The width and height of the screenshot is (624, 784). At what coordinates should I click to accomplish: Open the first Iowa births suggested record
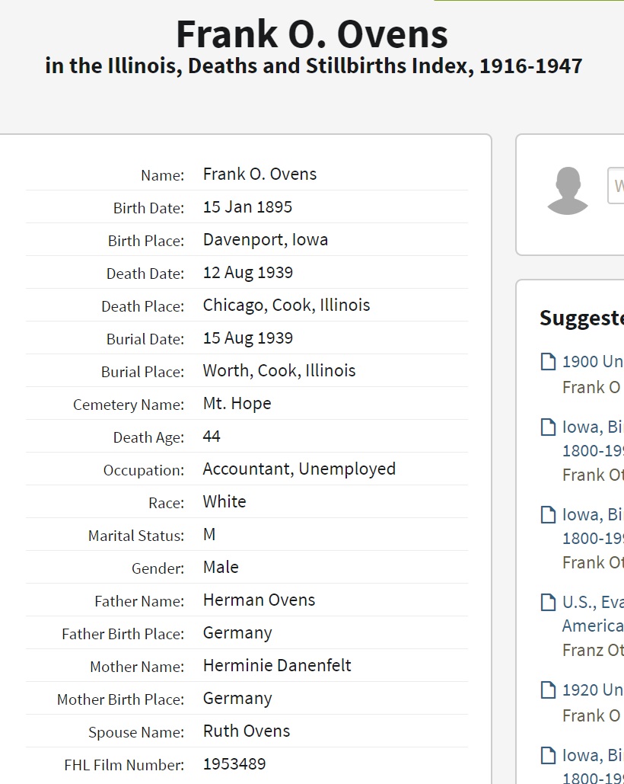pyautogui.click(x=592, y=427)
